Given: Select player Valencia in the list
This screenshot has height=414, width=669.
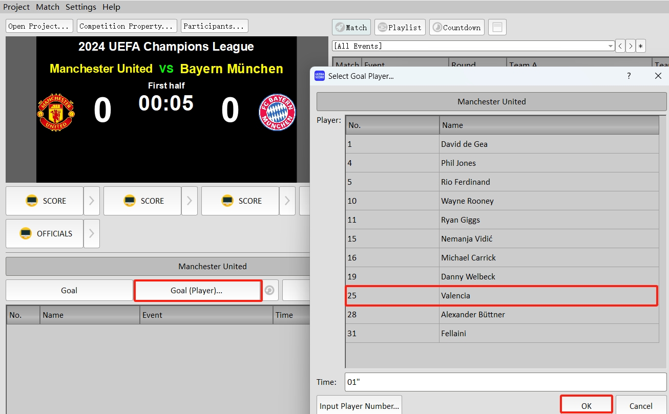Looking at the screenshot, I should (x=501, y=295).
